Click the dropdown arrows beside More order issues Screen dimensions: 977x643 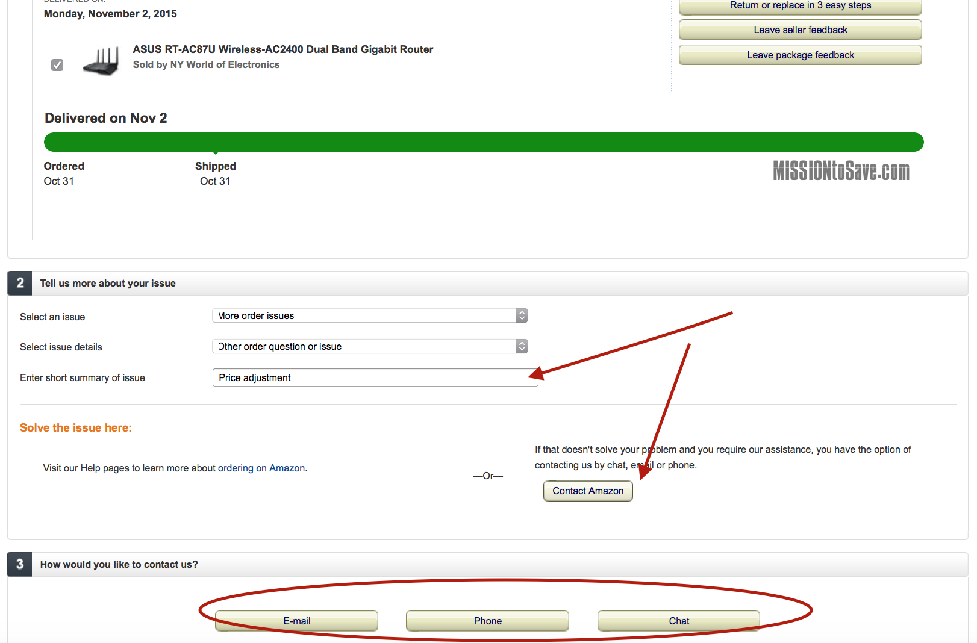pos(521,315)
